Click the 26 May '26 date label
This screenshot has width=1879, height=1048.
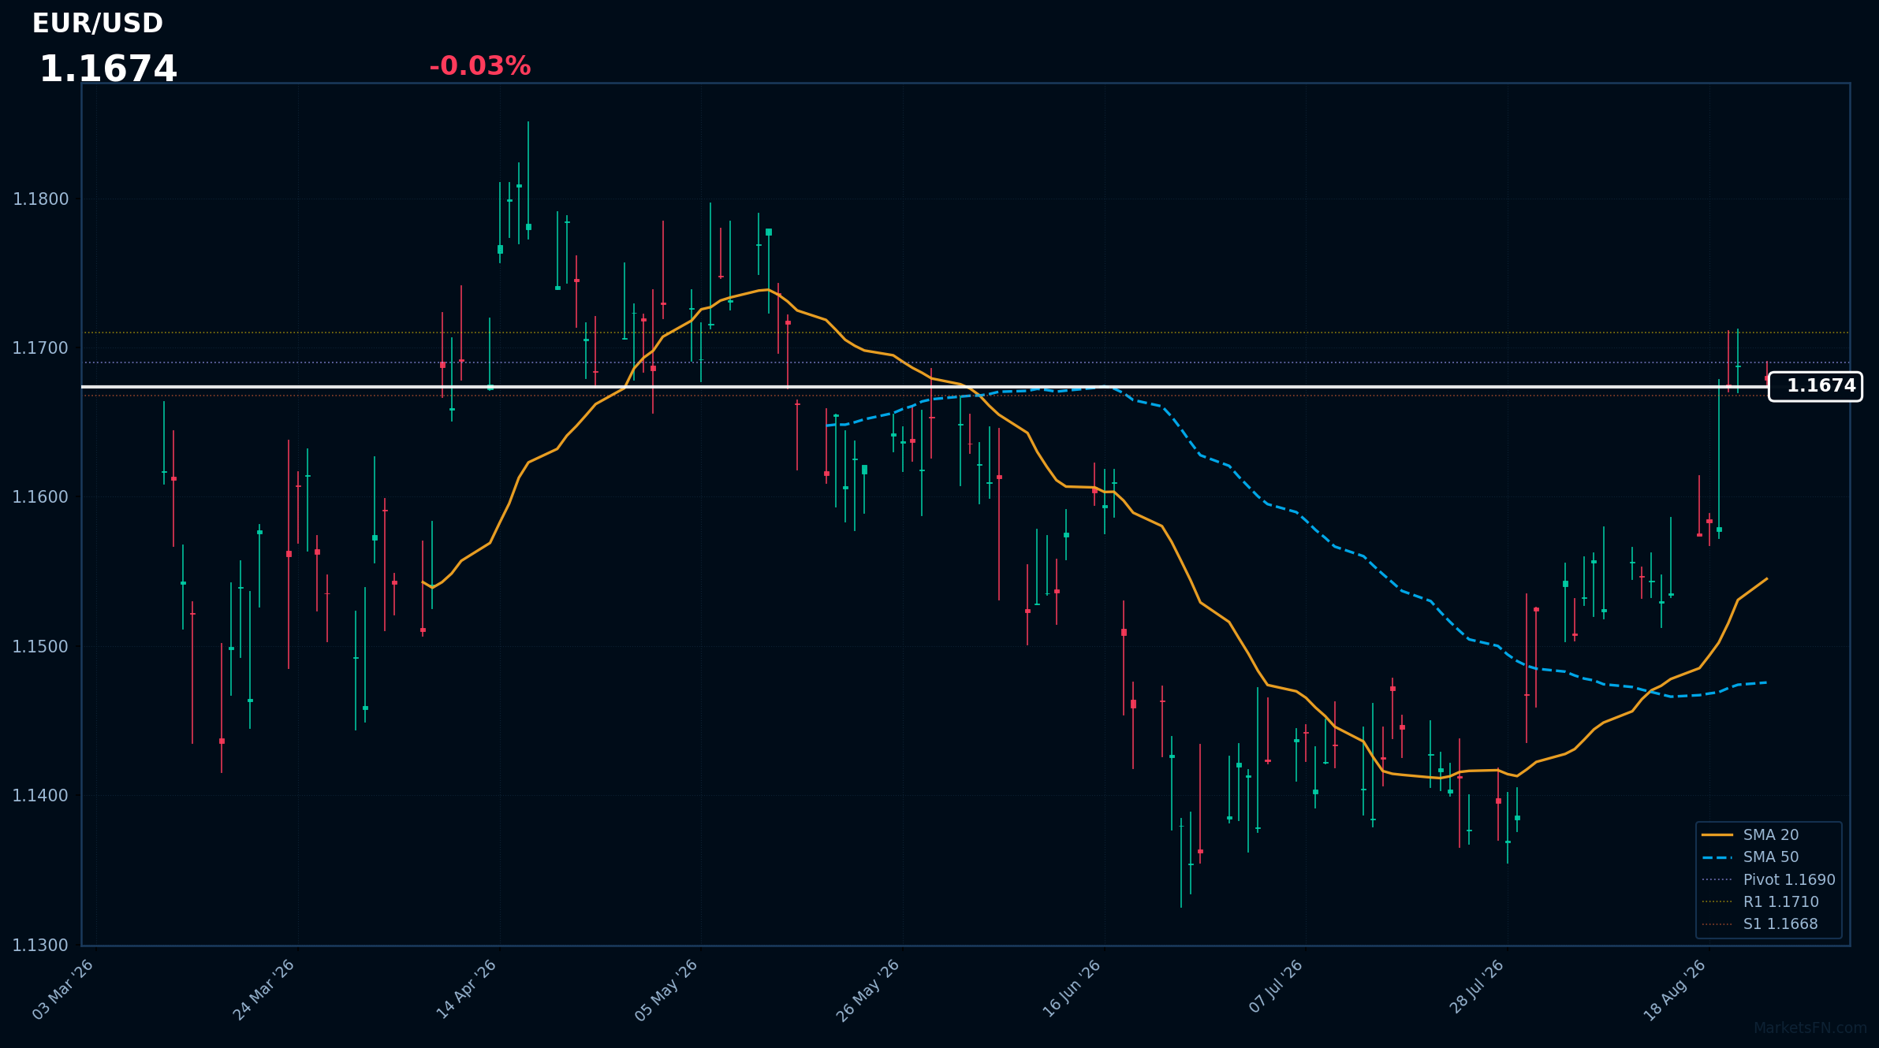[868, 990]
